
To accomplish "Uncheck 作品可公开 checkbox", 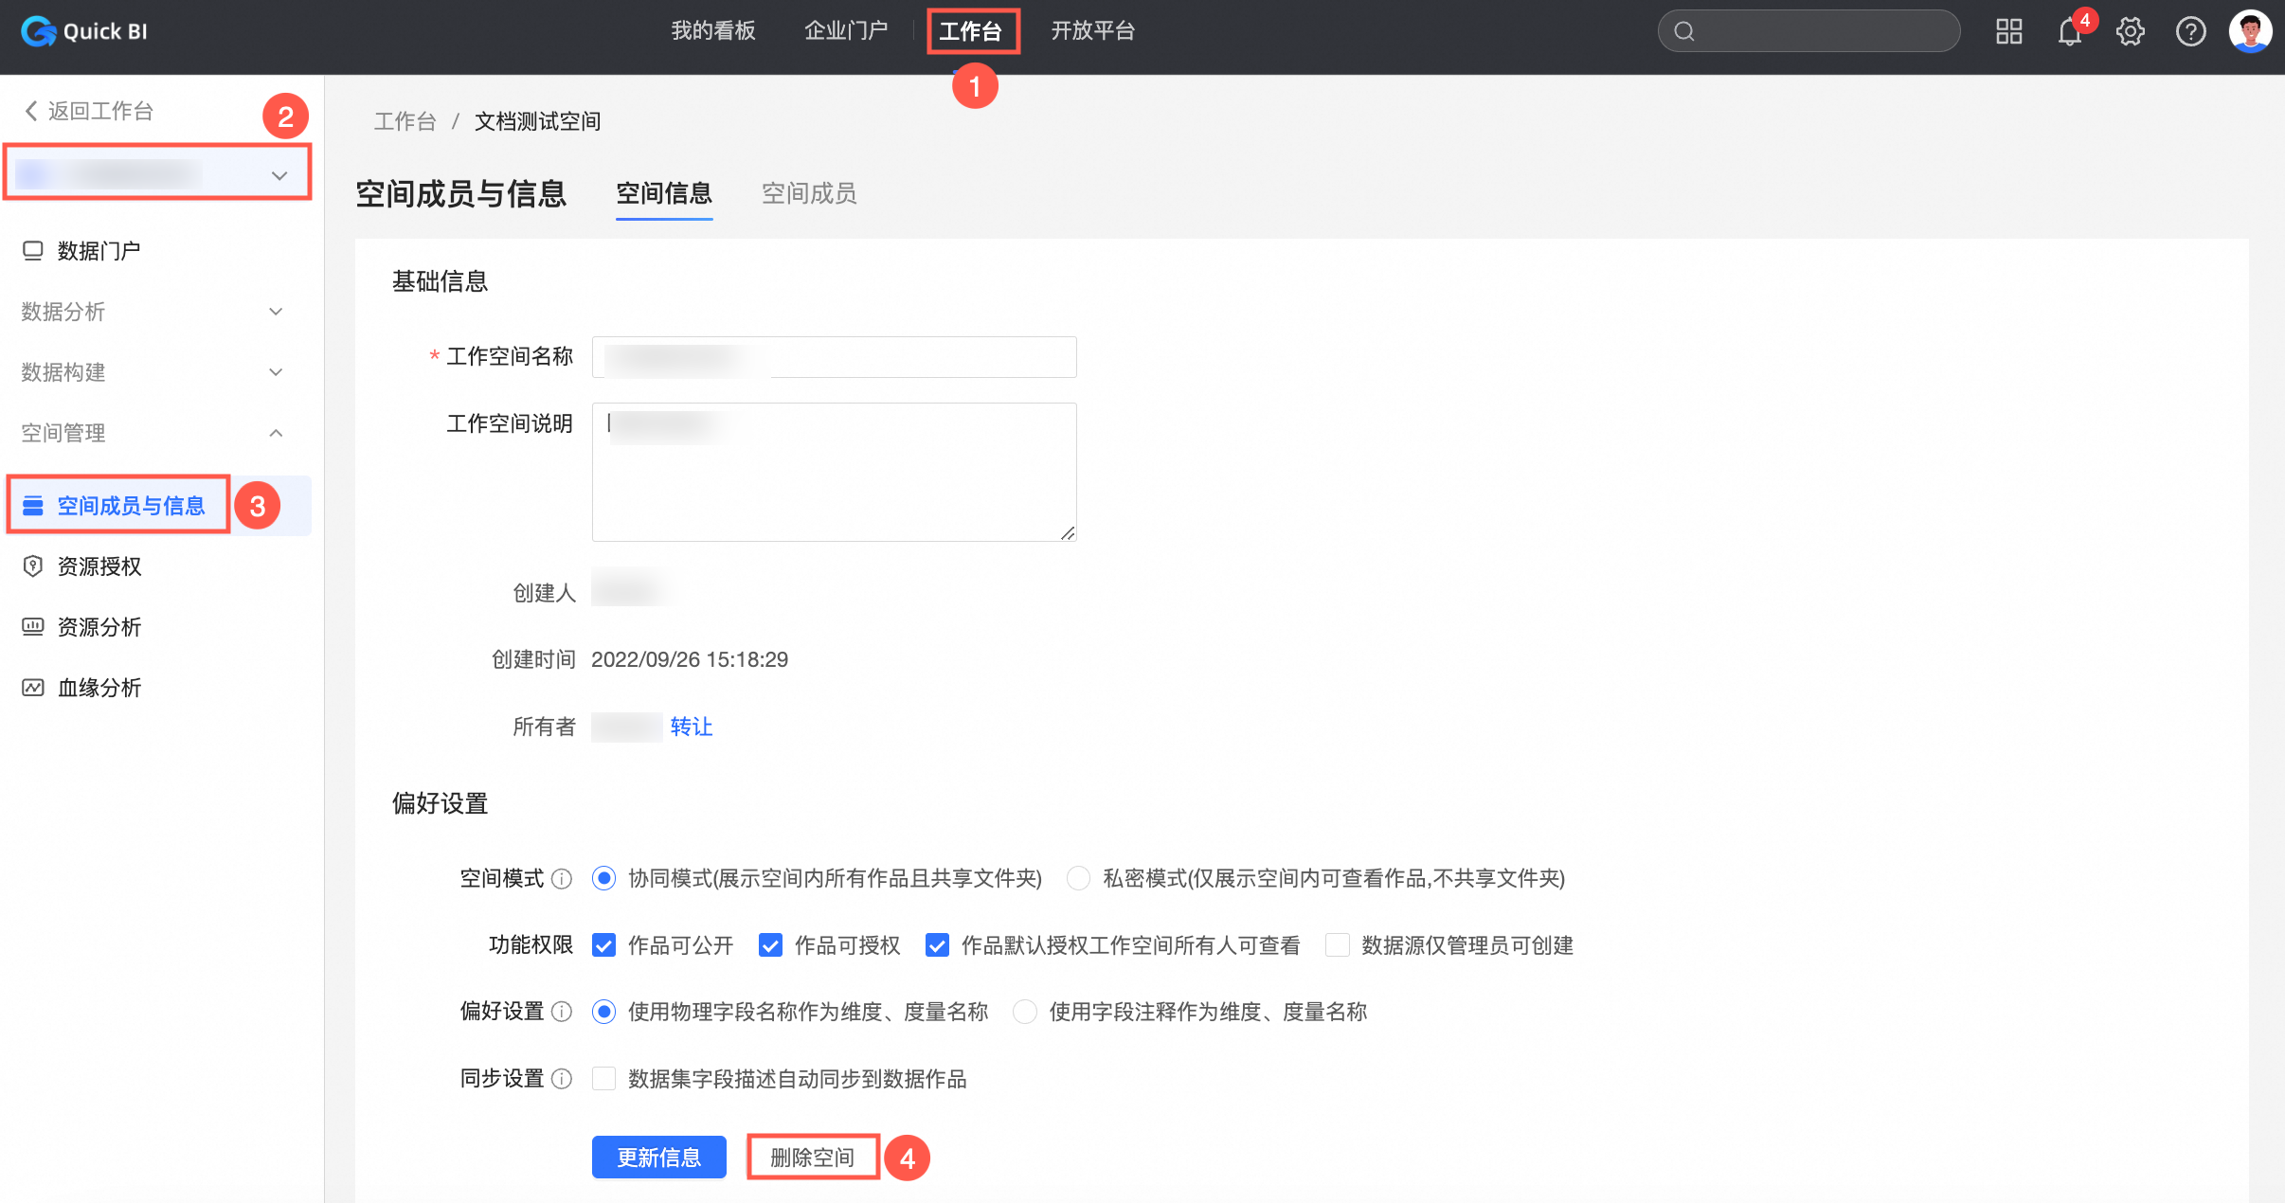I will tap(603, 945).
